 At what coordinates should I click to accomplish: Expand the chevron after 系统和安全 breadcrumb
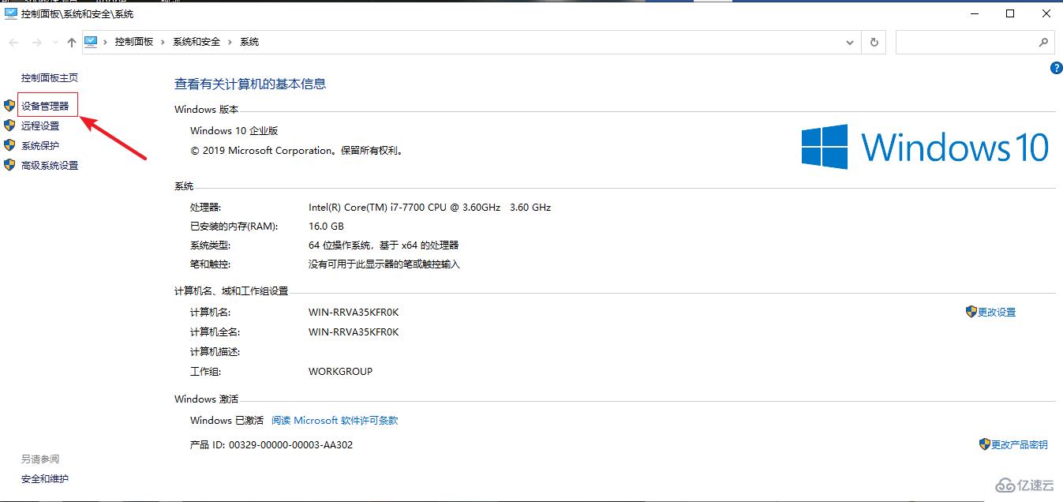tap(230, 42)
